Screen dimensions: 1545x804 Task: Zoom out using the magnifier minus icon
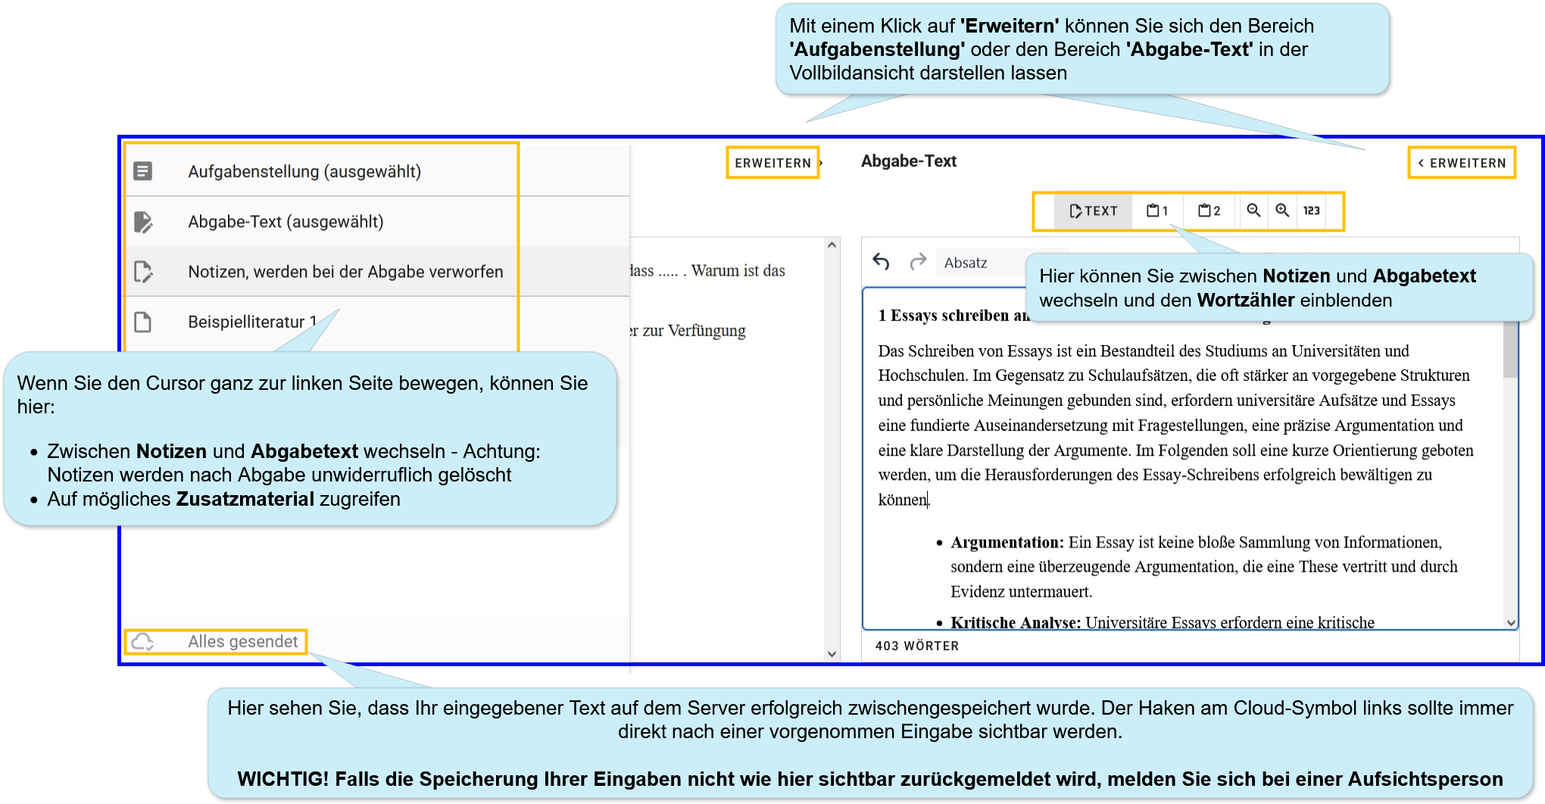pos(1253,210)
